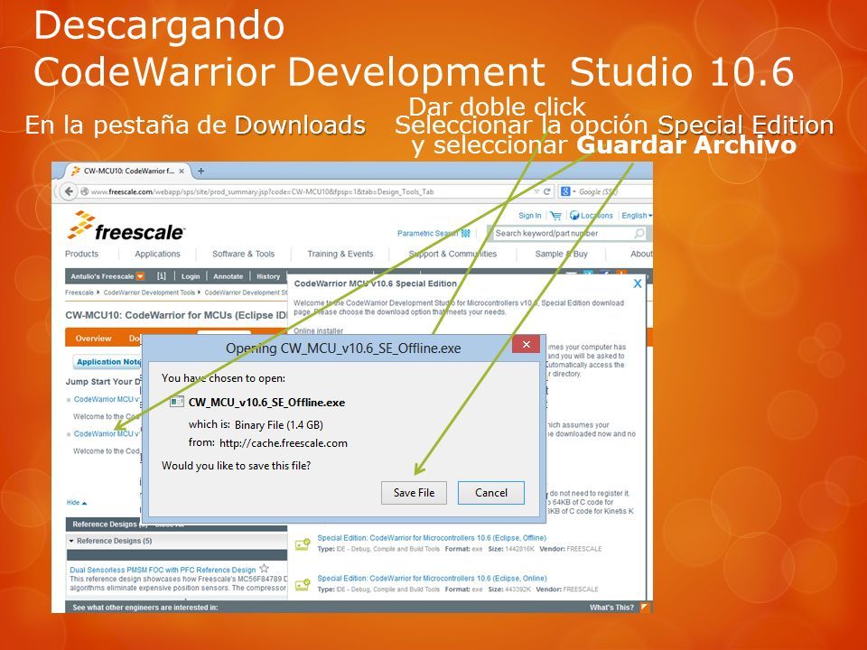Image resolution: width=867 pixels, height=650 pixels.
Task: Star the Dual Sensorless PMSM reference design
Action: coord(265,568)
